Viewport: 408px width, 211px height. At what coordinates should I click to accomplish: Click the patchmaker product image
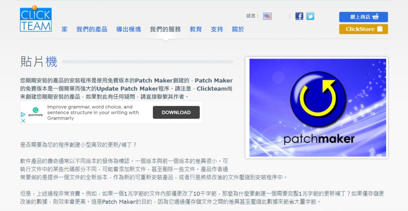click(317, 107)
